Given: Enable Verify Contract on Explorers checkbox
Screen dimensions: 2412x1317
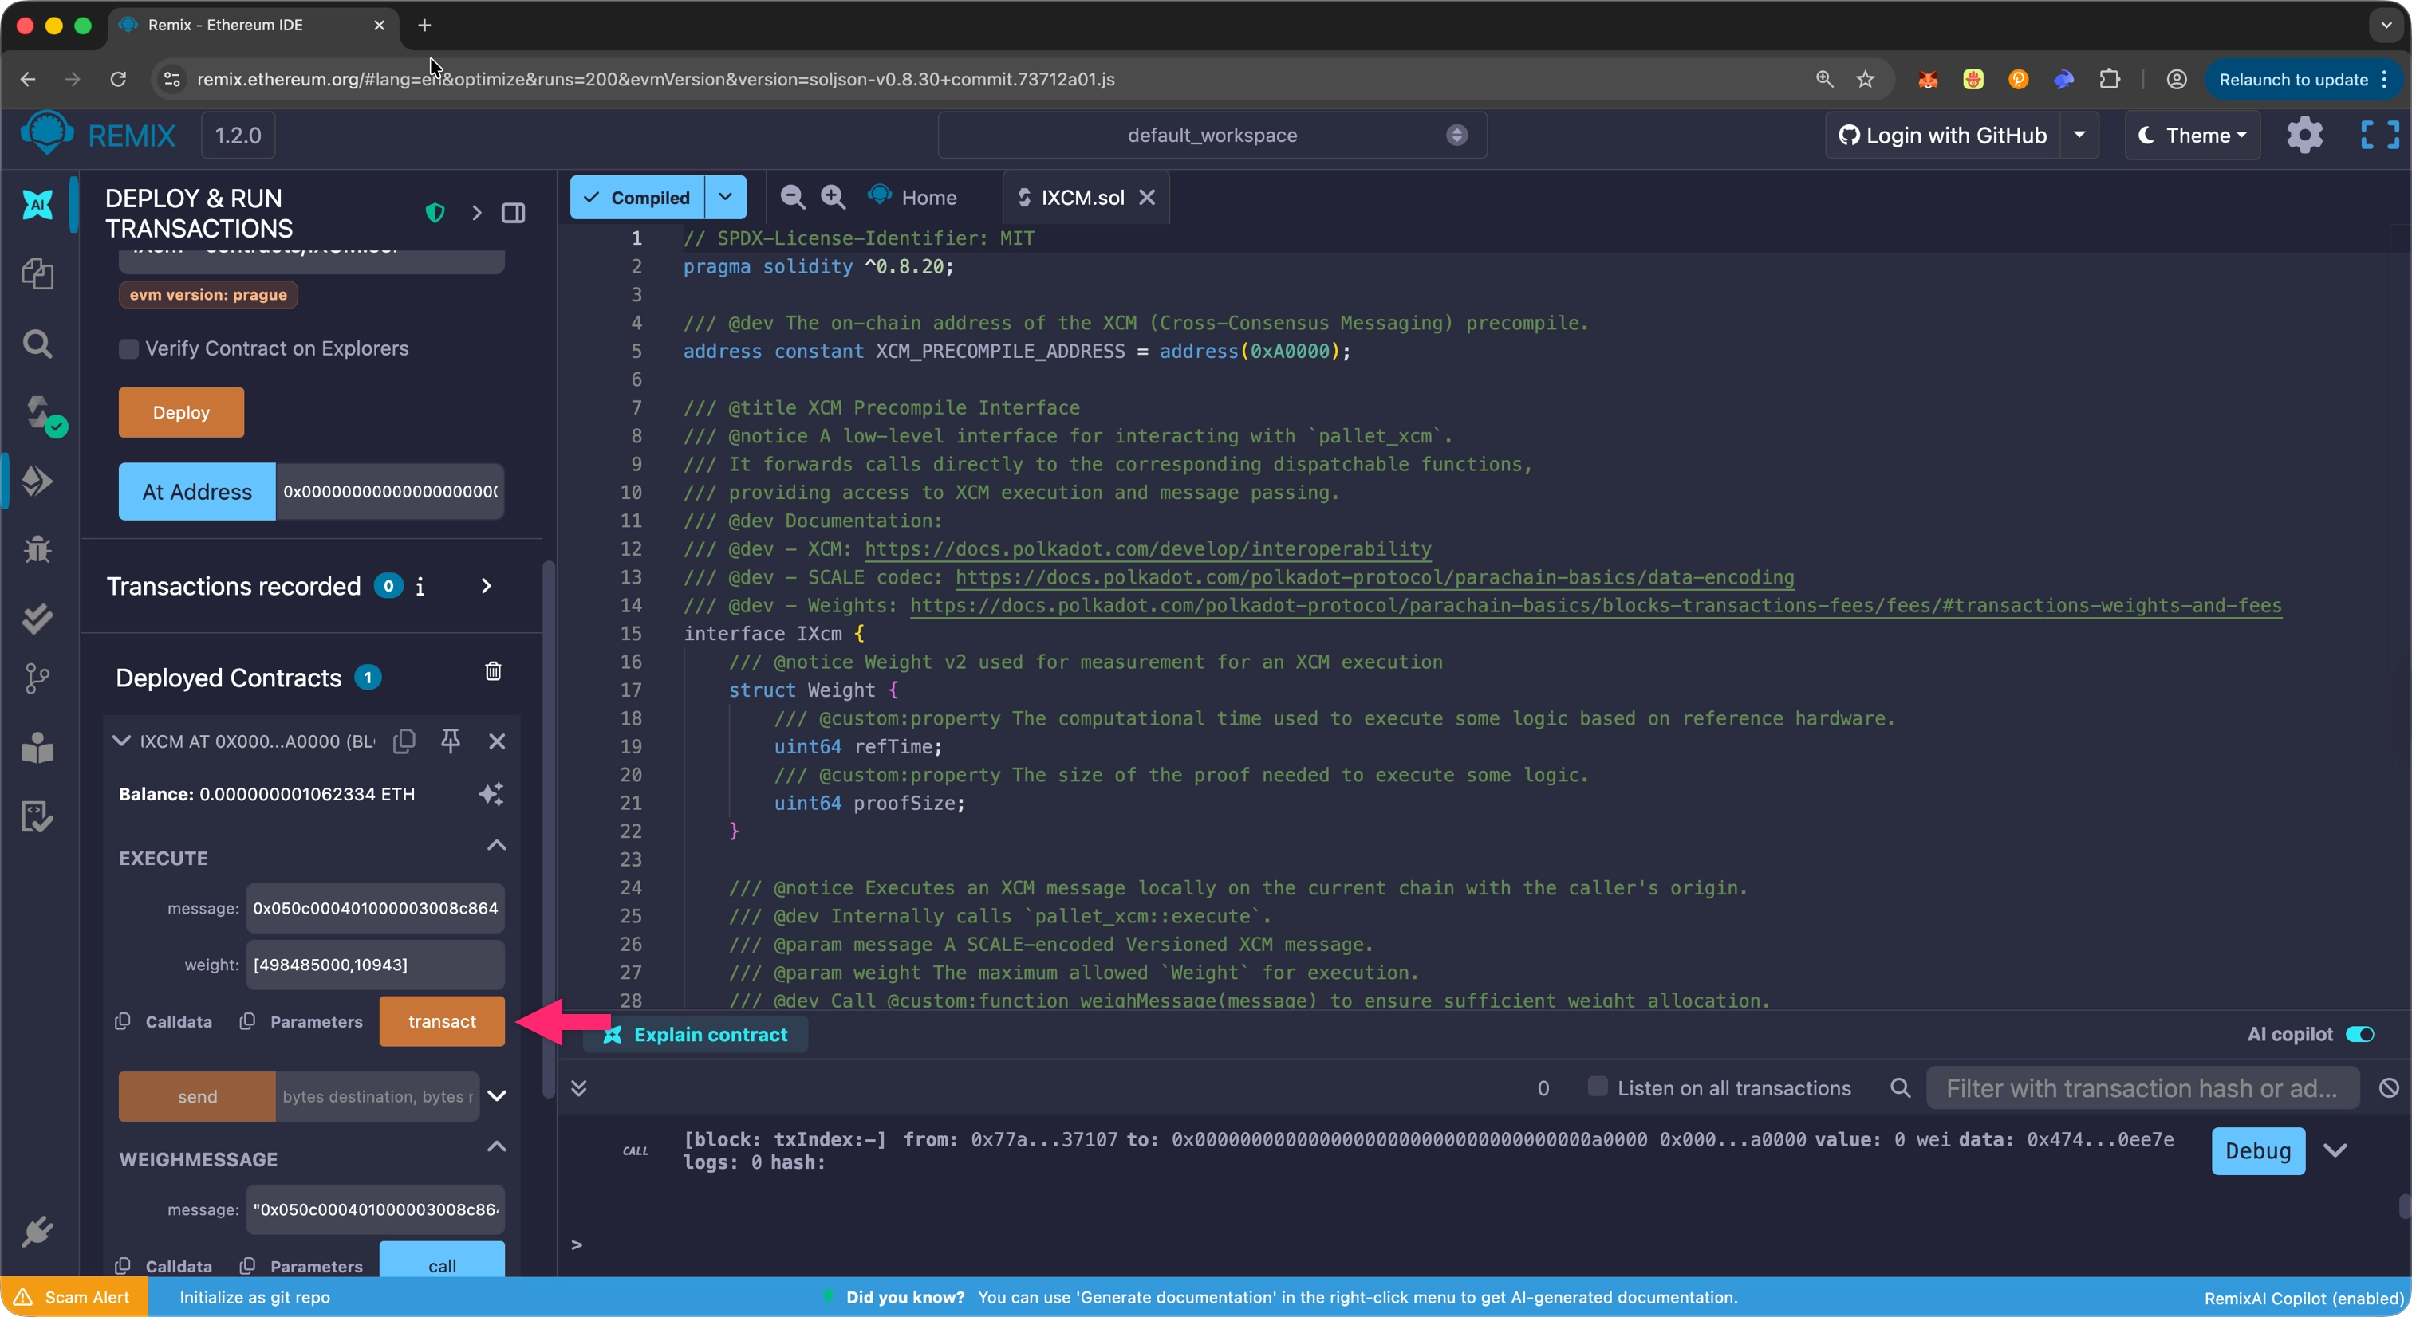Looking at the screenshot, I should [128, 349].
